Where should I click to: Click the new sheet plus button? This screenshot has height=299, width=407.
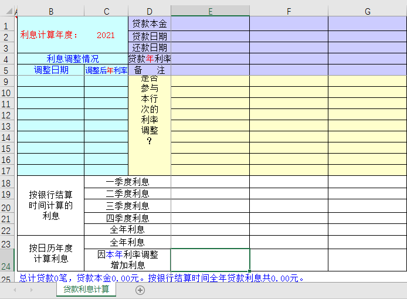coord(140,290)
